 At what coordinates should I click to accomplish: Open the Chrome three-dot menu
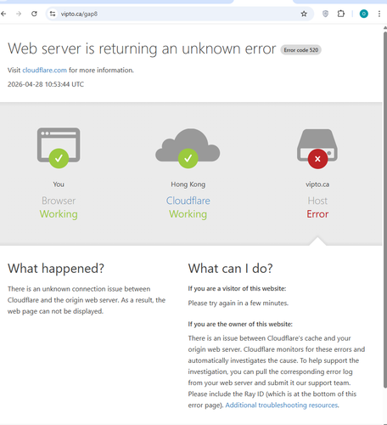pos(379,14)
